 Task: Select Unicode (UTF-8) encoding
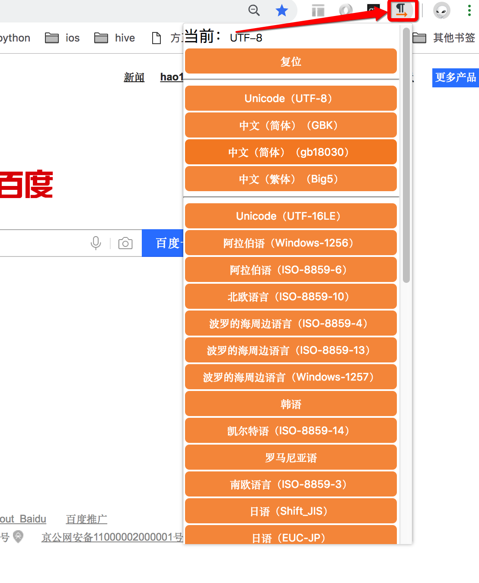pyautogui.click(x=291, y=98)
